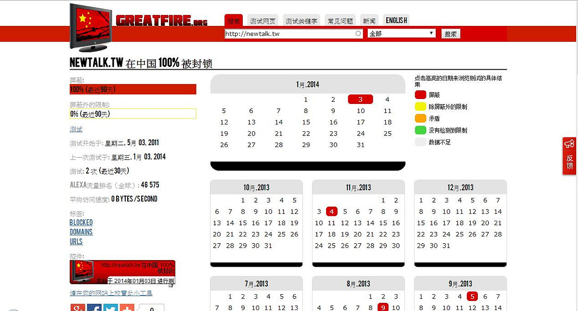Click the 1月.2014 calendar header
Image resolution: width=578 pixels, height=311 pixels.
(x=308, y=85)
